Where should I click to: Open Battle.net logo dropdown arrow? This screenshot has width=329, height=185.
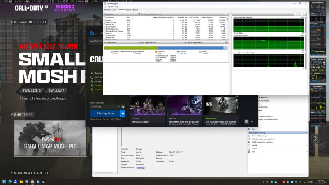tap(96, 33)
